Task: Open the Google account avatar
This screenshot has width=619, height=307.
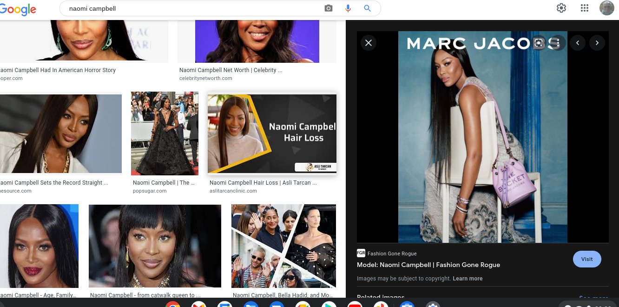Action: coord(607,8)
